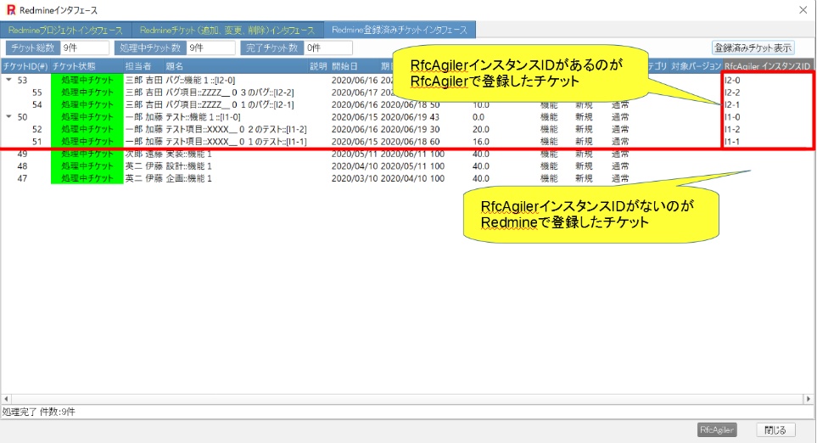This screenshot has width=817, height=443.
Task: Click 処理中チケット数 field showing 9件
Action: pyautogui.click(x=210, y=48)
